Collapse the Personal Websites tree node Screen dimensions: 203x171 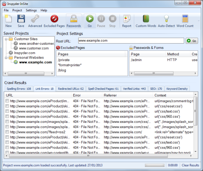[6, 58]
